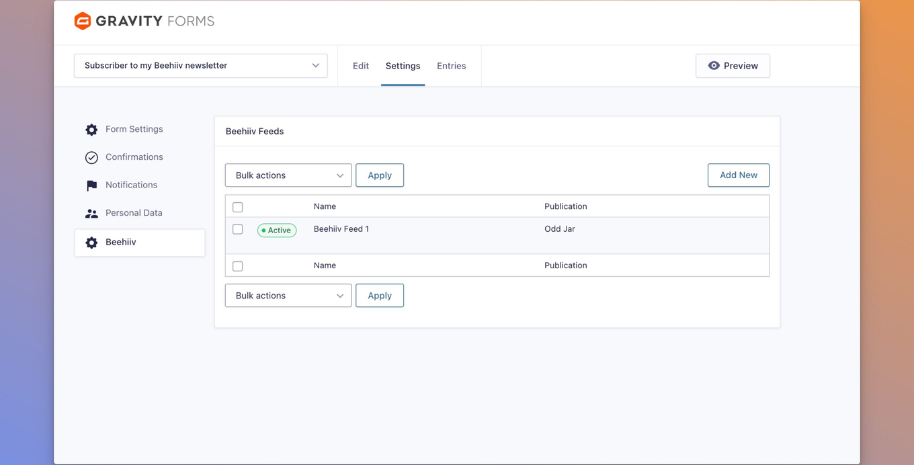The height and width of the screenshot is (465, 914).
Task: Click the Notifications flag icon
Action: point(91,185)
